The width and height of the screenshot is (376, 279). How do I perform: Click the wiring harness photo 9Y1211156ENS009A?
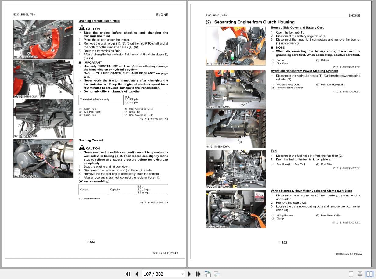click(235, 209)
